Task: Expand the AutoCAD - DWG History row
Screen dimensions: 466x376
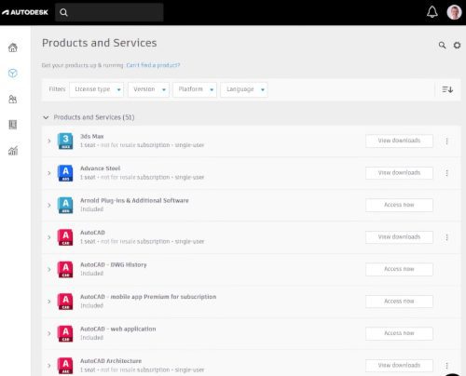Action: pos(48,269)
